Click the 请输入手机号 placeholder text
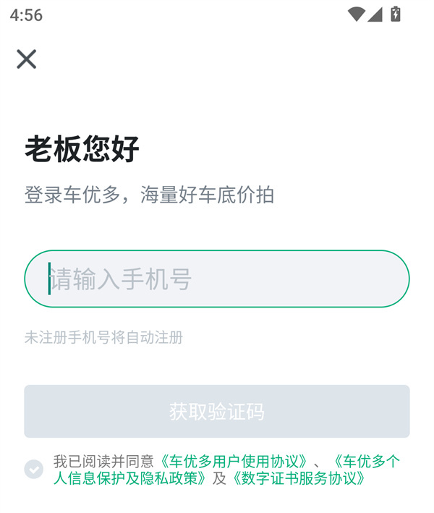Viewport: 434px width, 513px height. (x=121, y=279)
